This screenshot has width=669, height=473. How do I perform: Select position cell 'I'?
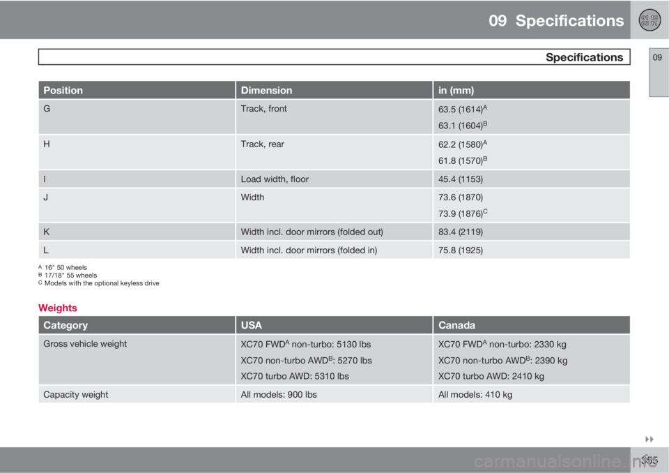click(x=137, y=179)
